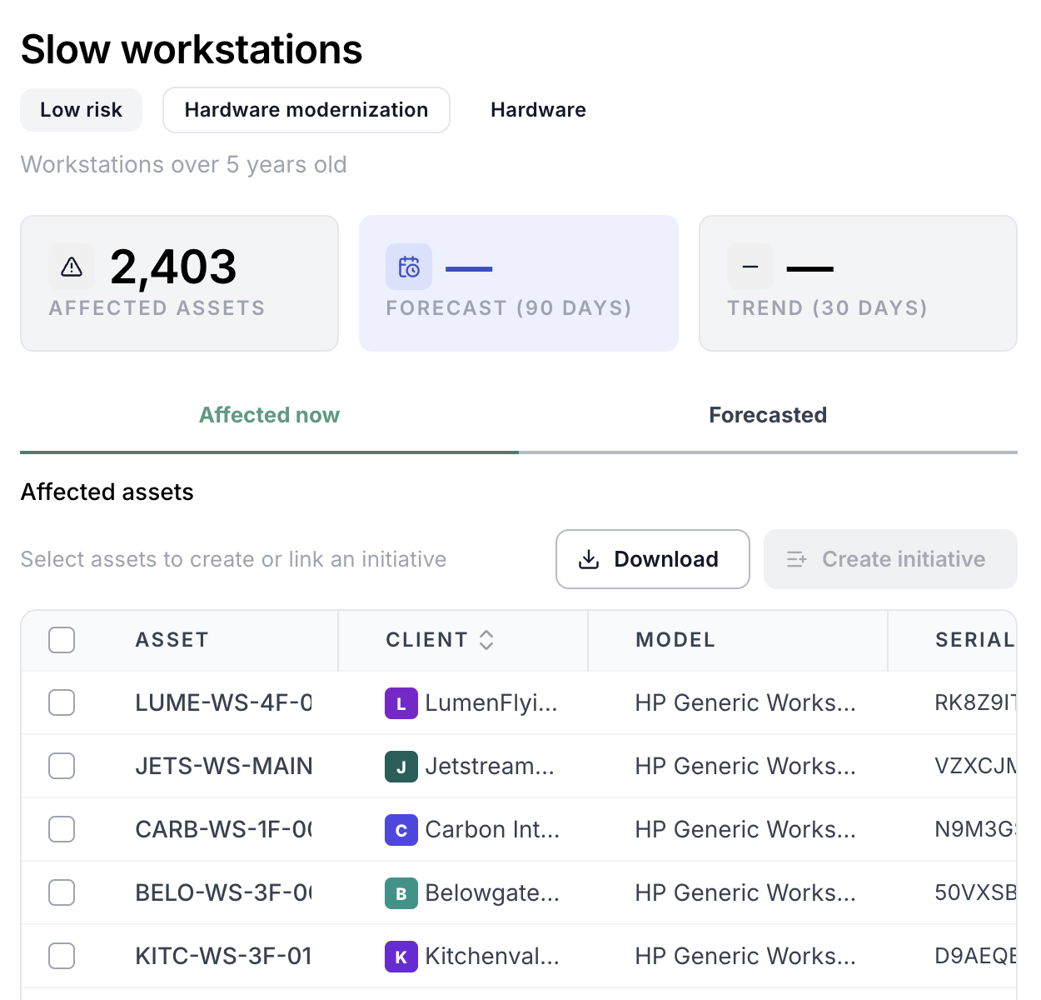Check the box for LUME-WS-4F row
Screen dimensions: 1041x1000
[x=62, y=702]
